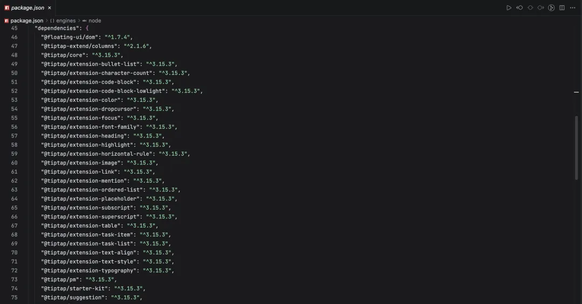Open More Actions ellipsis menu
The image size is (582, 304).
coord(573,8)
